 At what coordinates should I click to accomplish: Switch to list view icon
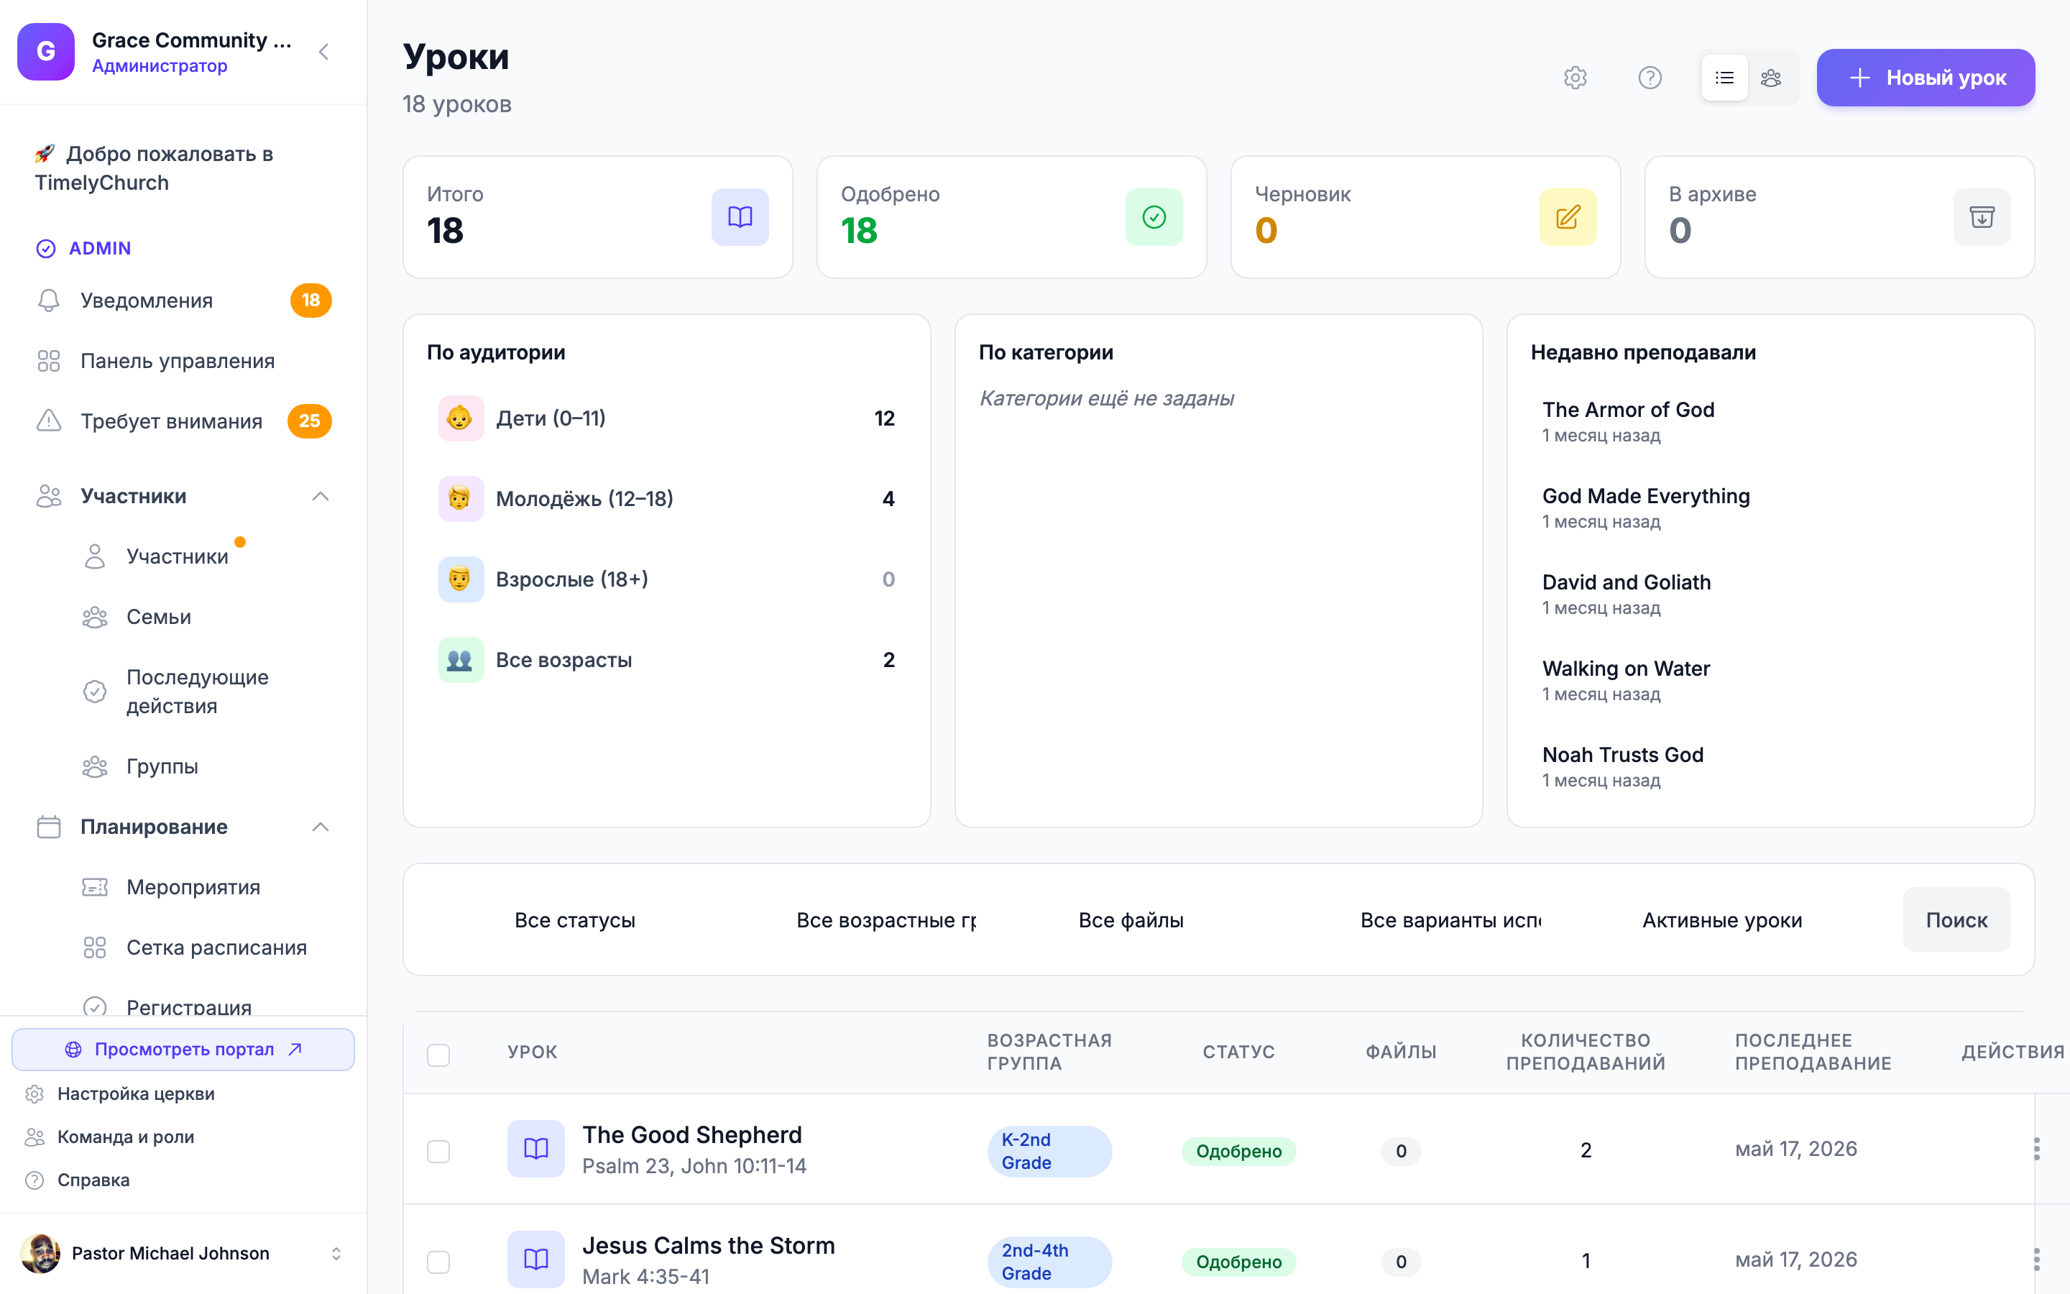1724,78
